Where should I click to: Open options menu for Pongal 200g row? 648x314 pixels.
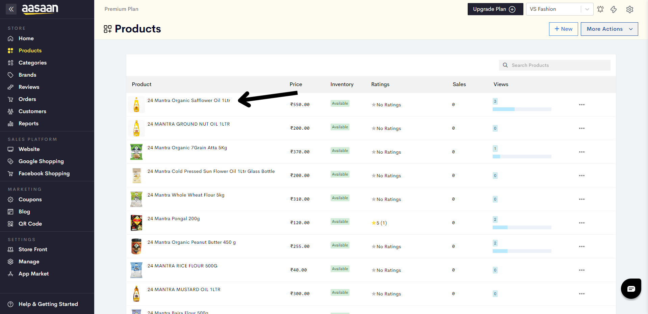click(x=581, y=223)
